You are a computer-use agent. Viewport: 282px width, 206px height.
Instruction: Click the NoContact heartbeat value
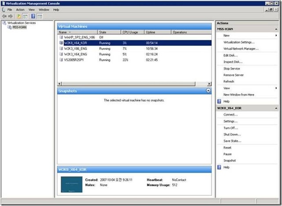(x=179, y=180)
